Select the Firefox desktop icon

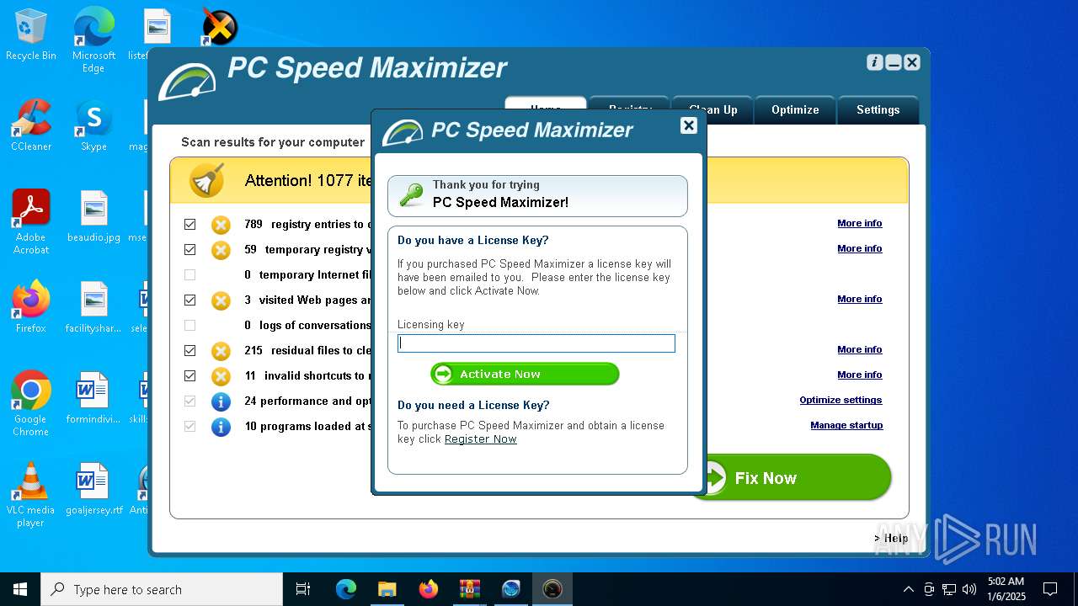click(x=31, y=307)
